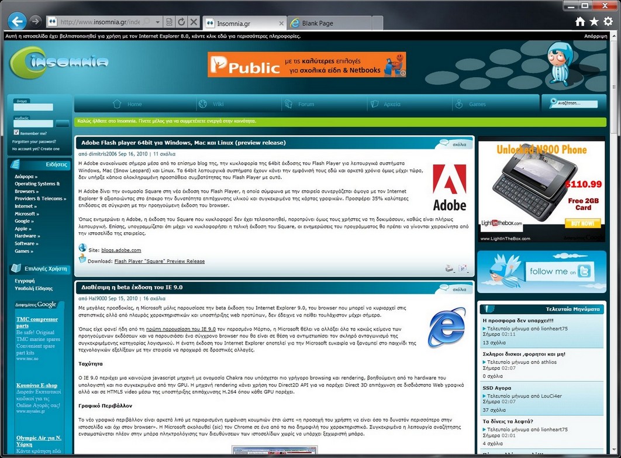This screenshot has width=621, height=458.
Task: Open Τα δίνεις τα λεφτά message
Action: (508, 421)
